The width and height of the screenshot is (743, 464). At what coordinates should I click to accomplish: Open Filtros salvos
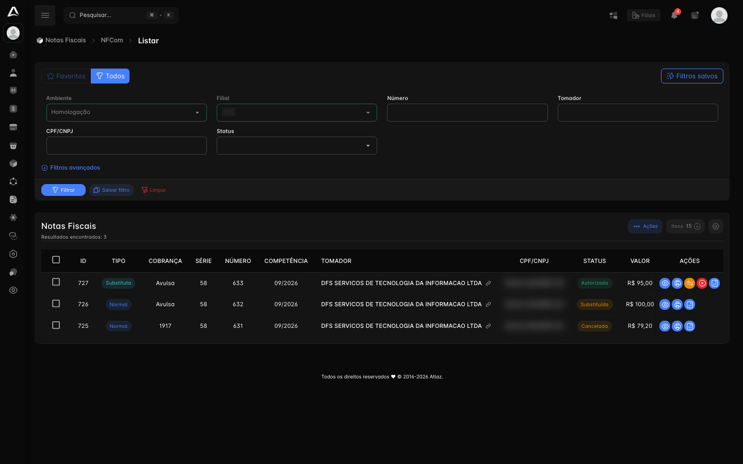pos(692,76)
